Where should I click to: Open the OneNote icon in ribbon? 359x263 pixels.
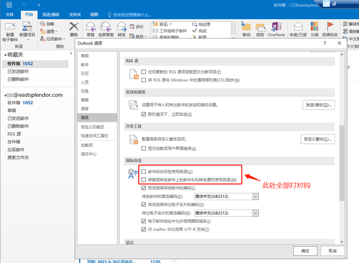coord(276,28)
